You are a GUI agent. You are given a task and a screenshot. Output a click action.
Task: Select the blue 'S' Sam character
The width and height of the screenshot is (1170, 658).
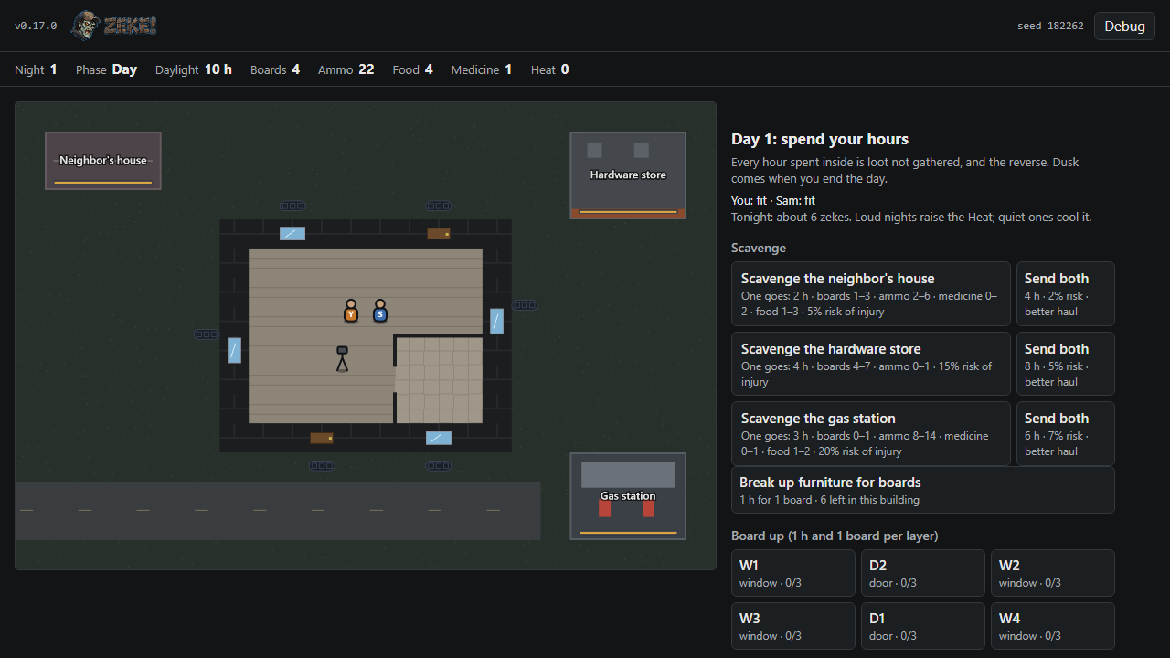click(x=380, y=311)
